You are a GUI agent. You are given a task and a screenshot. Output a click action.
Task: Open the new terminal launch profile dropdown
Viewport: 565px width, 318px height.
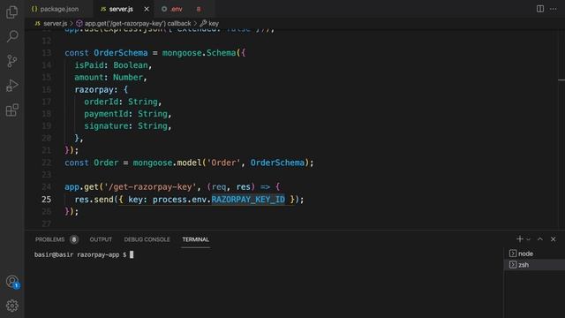[529, 239]
